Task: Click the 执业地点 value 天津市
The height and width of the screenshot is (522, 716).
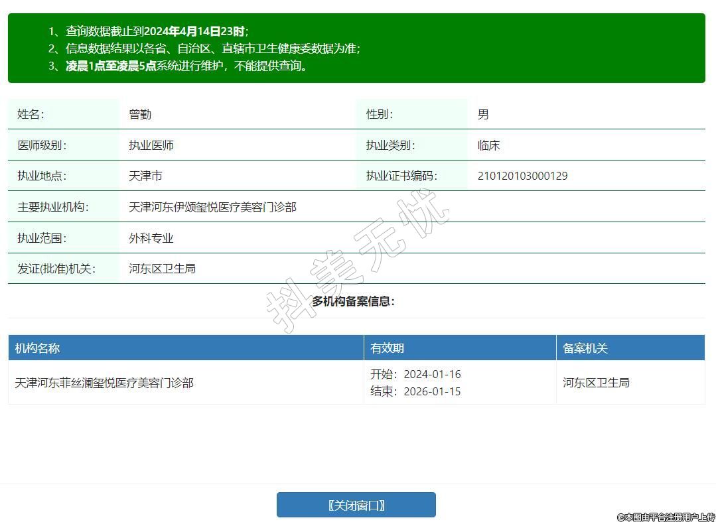Action: point(145,176)
